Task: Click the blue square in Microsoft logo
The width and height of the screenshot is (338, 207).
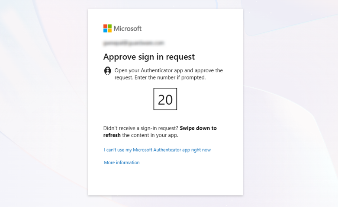Action: click(105, 31)
